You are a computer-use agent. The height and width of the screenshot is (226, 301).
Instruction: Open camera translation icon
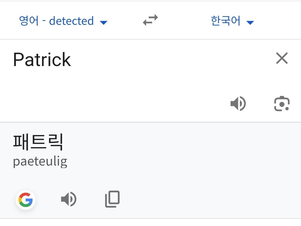click(282, 104)
